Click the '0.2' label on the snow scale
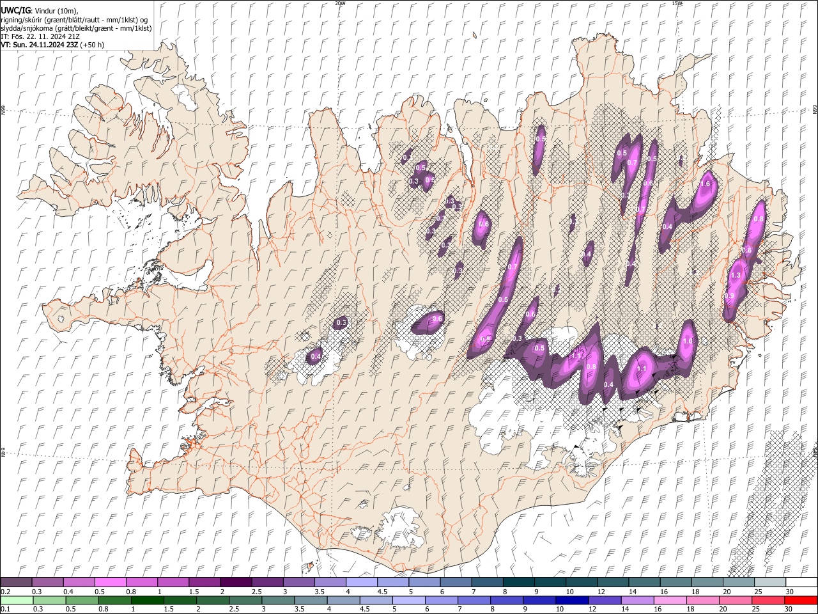The height and width of the screenshot is (614, 818). (x=5, y=592)
